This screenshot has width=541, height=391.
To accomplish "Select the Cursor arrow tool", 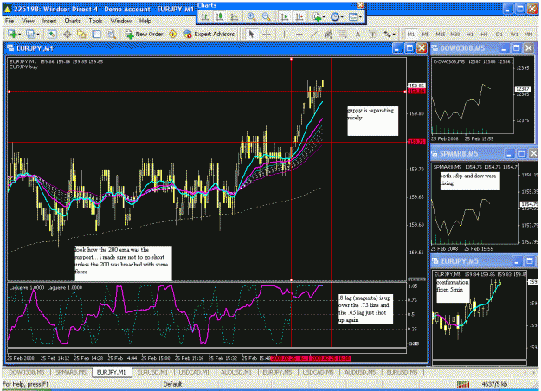I will coord(251,34).
